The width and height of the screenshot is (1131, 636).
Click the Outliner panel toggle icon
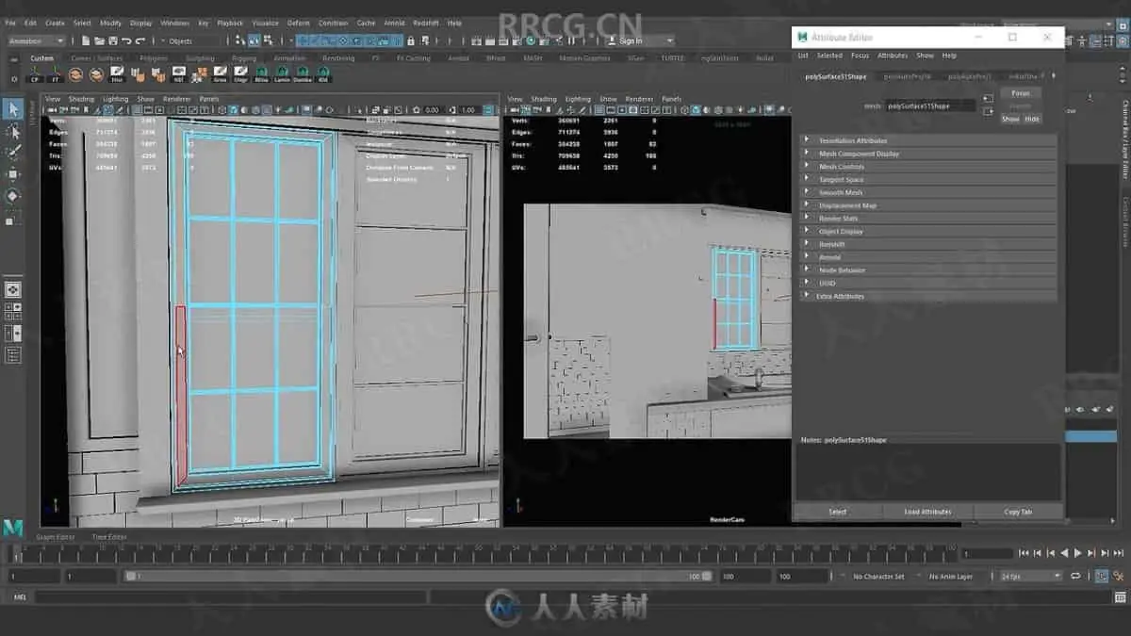(x=13, y=355)
